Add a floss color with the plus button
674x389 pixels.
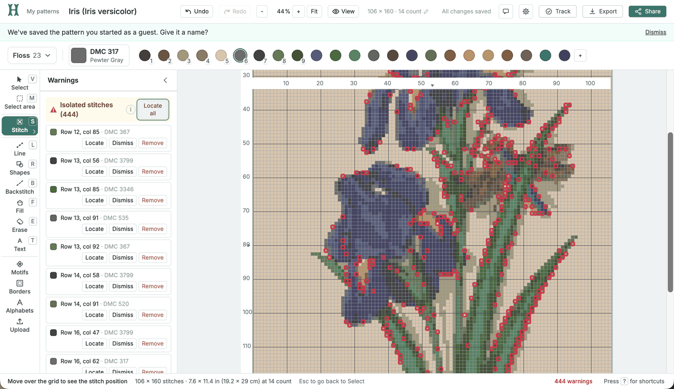[x=580, y=55]
